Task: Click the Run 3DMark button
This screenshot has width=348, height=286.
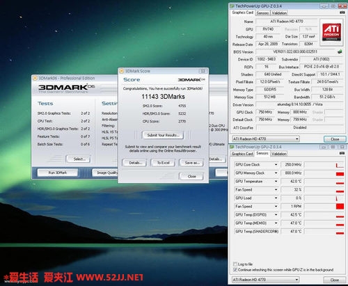Action: click(x=58, y=173)
